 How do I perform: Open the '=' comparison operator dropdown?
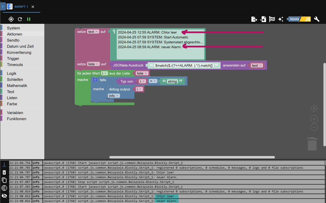tap(152, 81)
